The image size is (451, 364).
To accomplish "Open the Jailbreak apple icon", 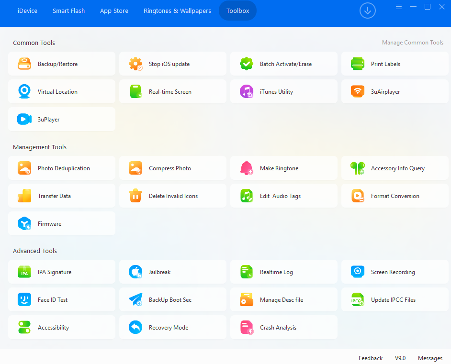I will (x=135, y=272).
